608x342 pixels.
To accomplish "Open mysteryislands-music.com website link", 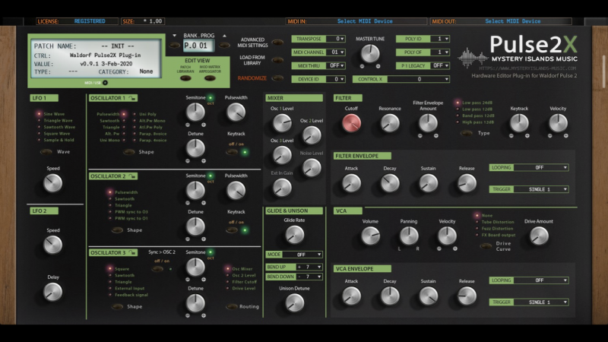I will point(527,68).
